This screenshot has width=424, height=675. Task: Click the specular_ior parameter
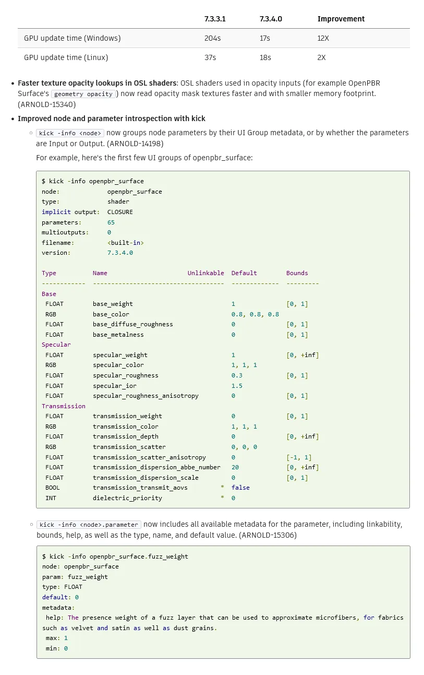(x=115, y=386)
